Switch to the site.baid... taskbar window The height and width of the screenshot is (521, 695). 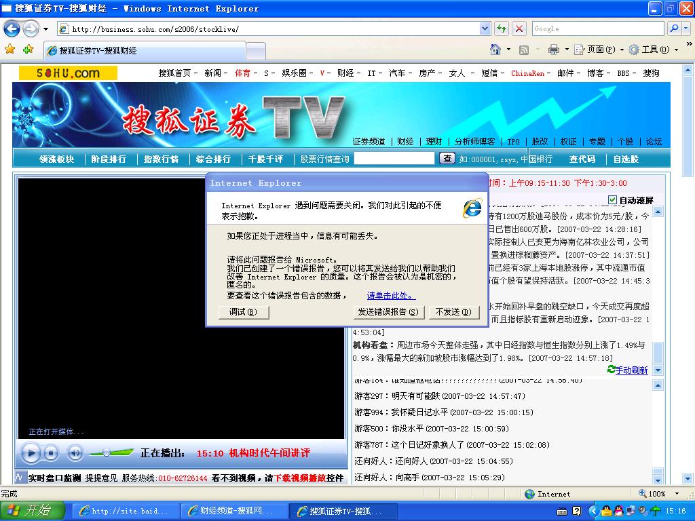tap(125, 512)
